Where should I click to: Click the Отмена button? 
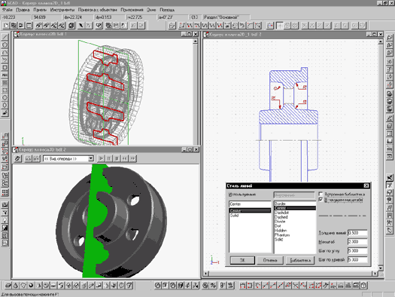pyautogui.click(x=270, y=260)
